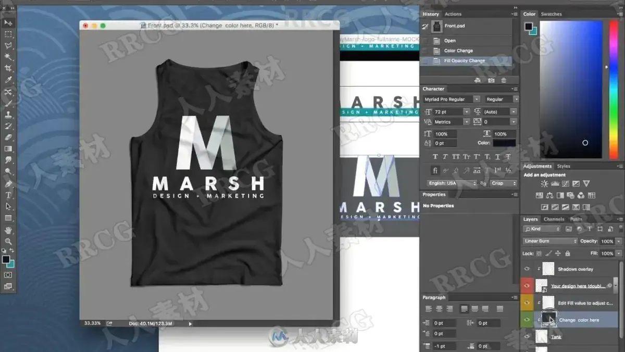625x352 pixels.
Task: Select the Eyedropper tool
Action: point(8,80)
